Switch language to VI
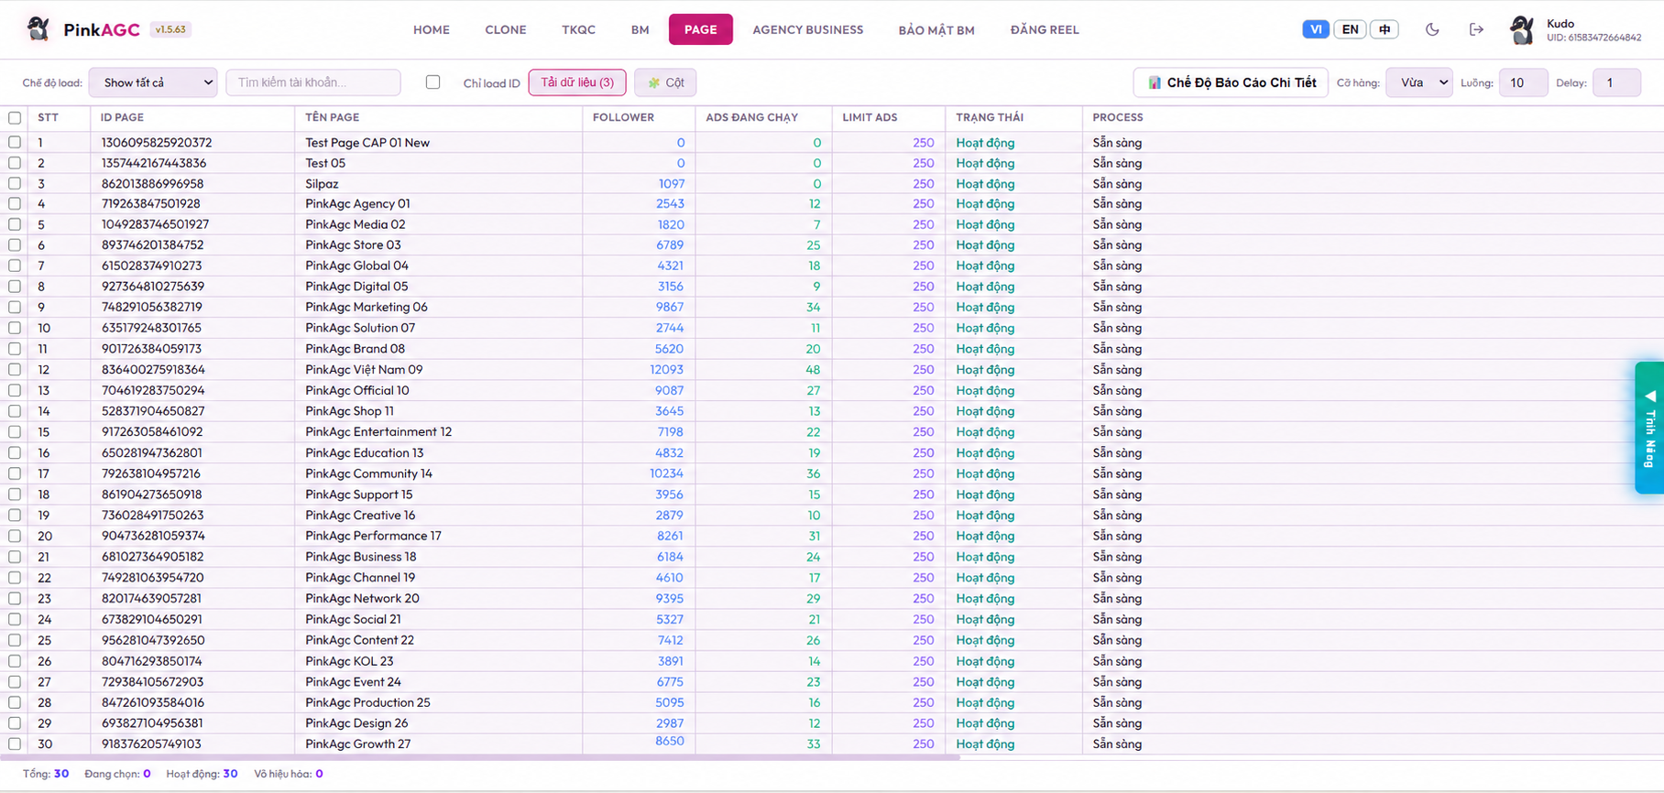 (x=1316, y=29)
